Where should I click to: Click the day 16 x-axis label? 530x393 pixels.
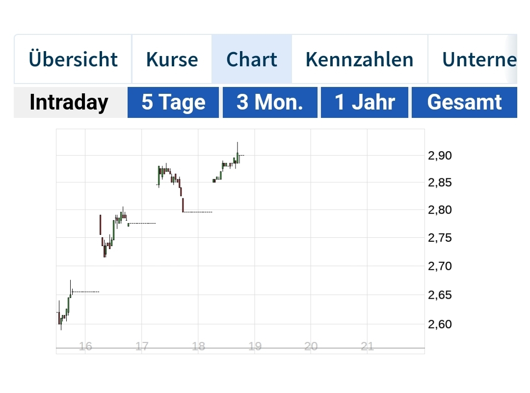[85, 346]
